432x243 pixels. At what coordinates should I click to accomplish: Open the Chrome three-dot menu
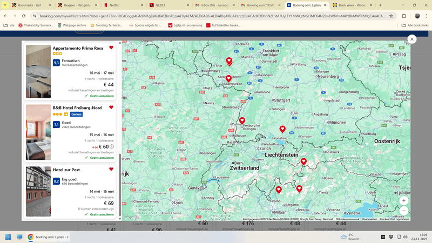(427, 16)
